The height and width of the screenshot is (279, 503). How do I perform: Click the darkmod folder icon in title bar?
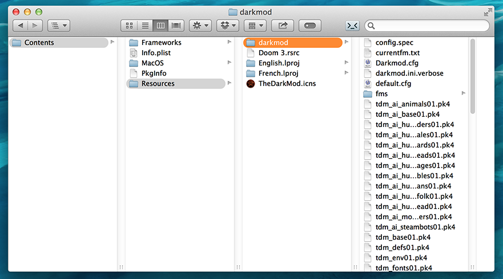(232, 12)
